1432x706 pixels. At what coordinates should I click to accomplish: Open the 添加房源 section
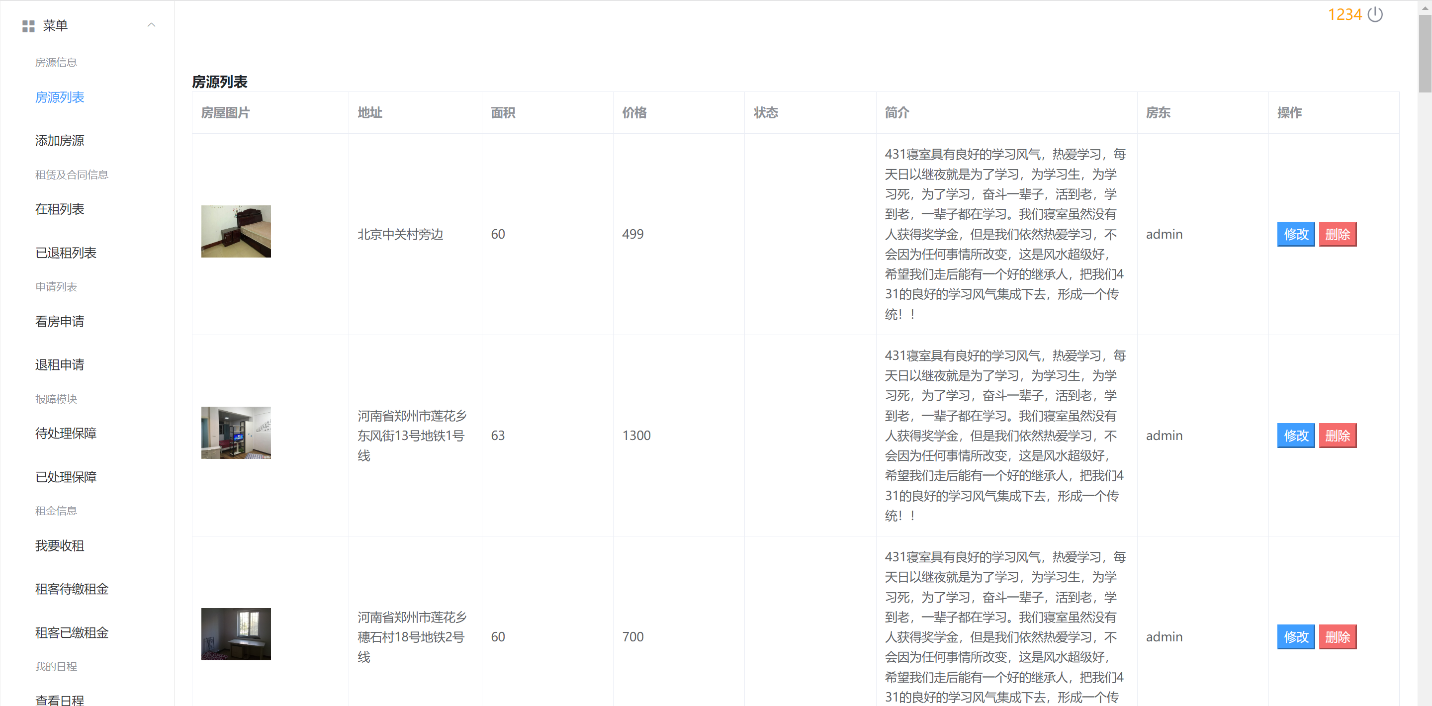[x=60, y=141]
